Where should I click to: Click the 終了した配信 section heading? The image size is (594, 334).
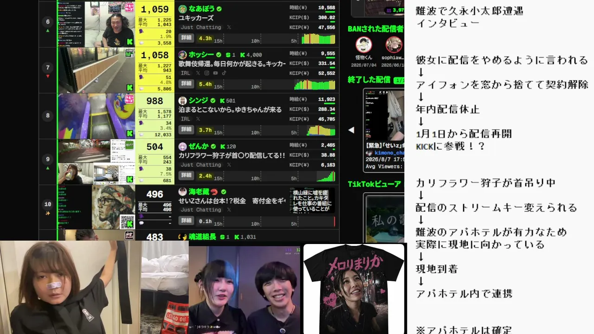click(x=369, y=80)
